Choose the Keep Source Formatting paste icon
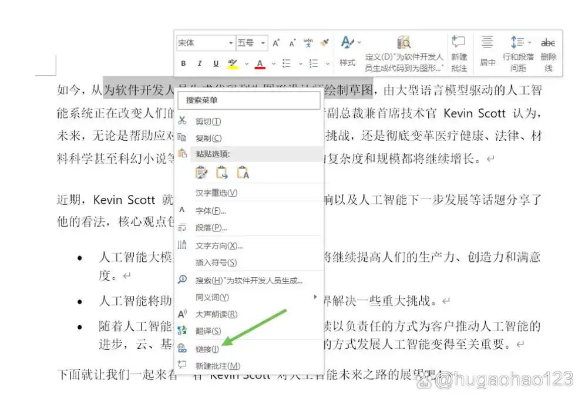 [x=202, y=172]
